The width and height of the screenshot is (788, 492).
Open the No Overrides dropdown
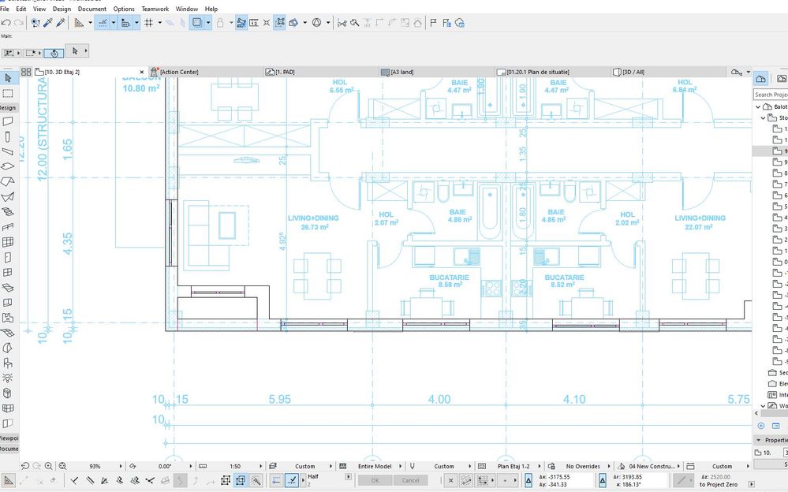pos(582,466)
